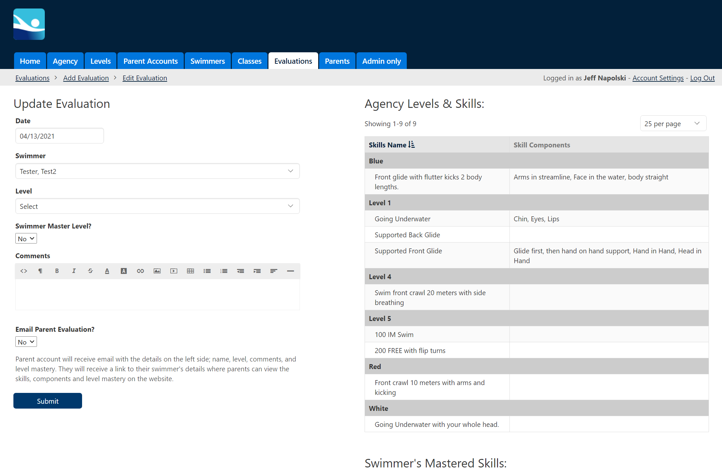Click the Date field showing 04/13/2021
The height and width of the screenshot is (472, 722).
click(x=59, y=136)
